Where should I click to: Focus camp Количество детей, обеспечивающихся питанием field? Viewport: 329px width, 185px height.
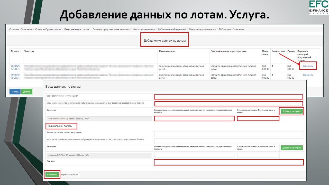coord(195,155)
